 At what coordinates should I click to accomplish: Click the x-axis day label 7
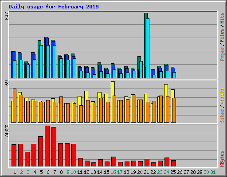[55, 172]
